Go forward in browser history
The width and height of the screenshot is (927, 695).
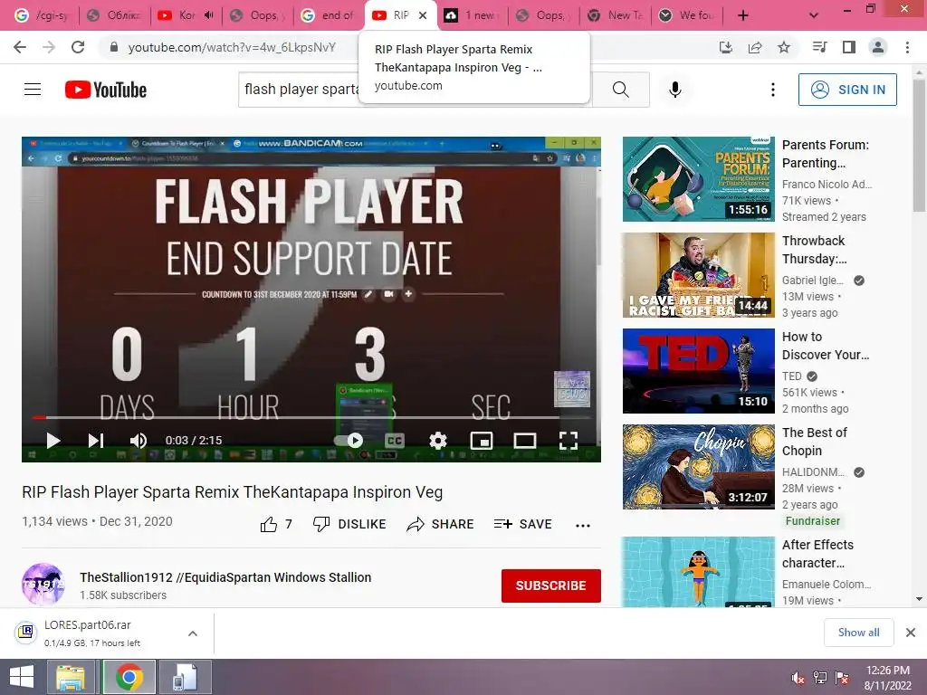(x=49, y=47)
